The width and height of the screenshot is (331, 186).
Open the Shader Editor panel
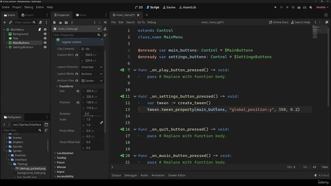177,175
